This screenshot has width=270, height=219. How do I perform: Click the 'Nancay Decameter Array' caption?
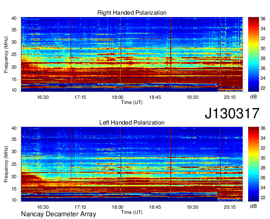click(58, 214)
